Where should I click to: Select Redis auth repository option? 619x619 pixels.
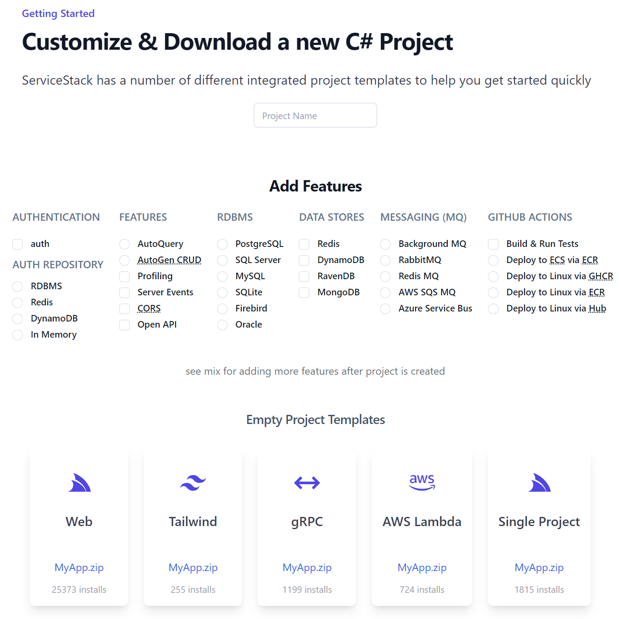tap(17, 303)
